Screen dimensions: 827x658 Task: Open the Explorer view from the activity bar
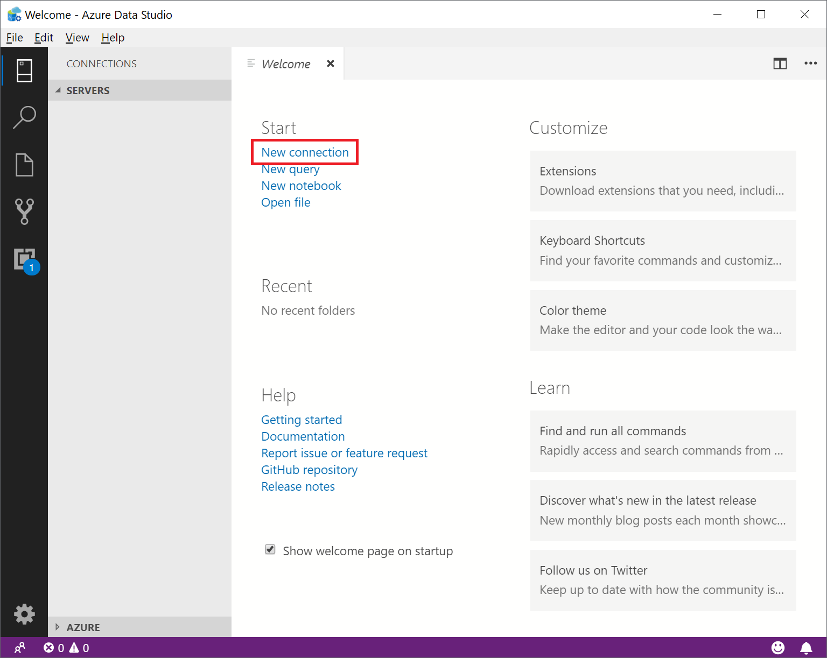(24, 165)
